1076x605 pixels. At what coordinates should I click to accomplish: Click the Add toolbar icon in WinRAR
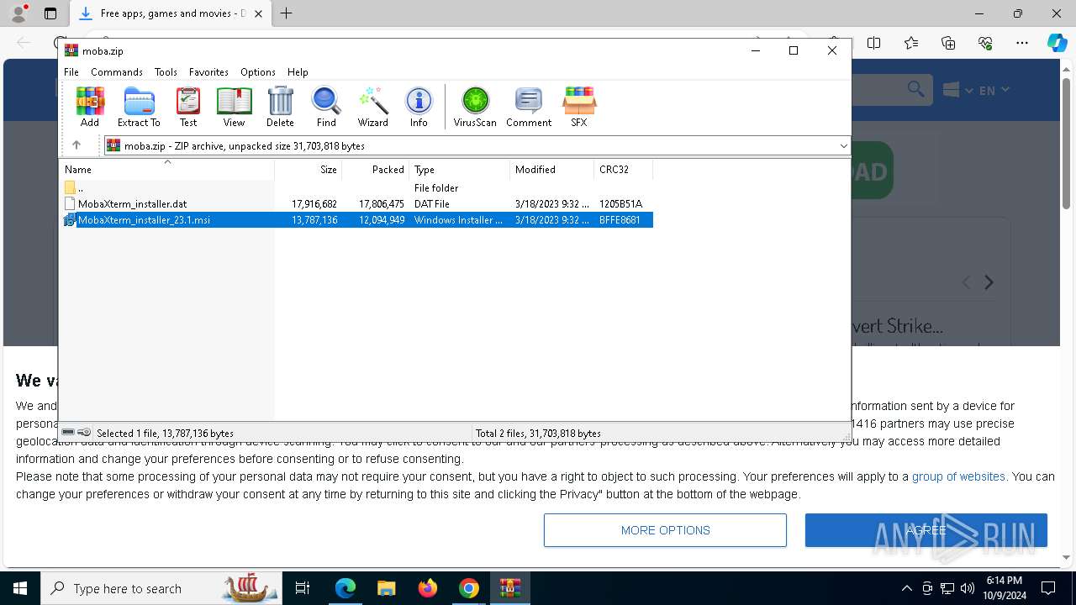click(90, 107)
